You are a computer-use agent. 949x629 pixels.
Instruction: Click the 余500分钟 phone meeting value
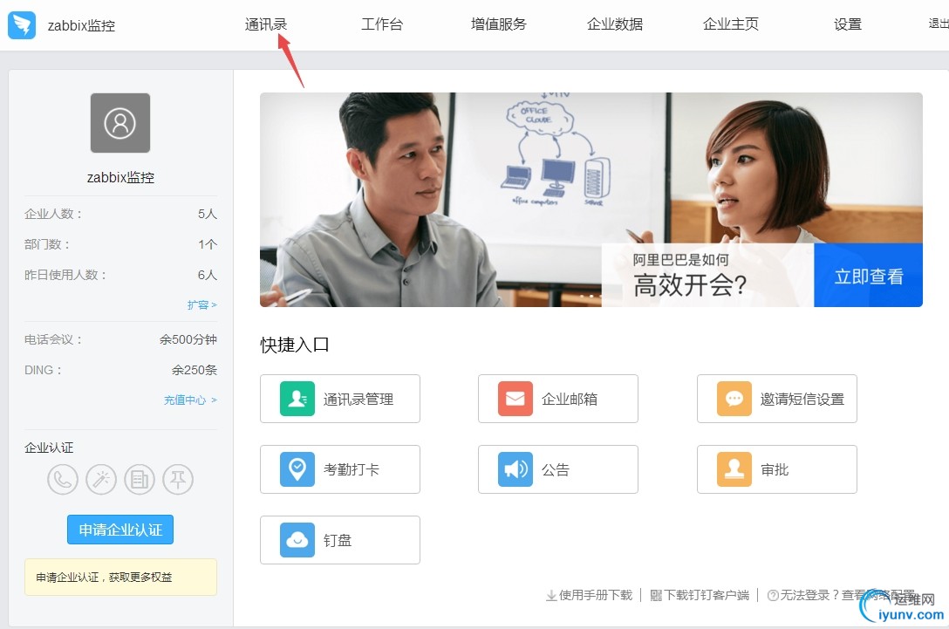click(188, 339)
